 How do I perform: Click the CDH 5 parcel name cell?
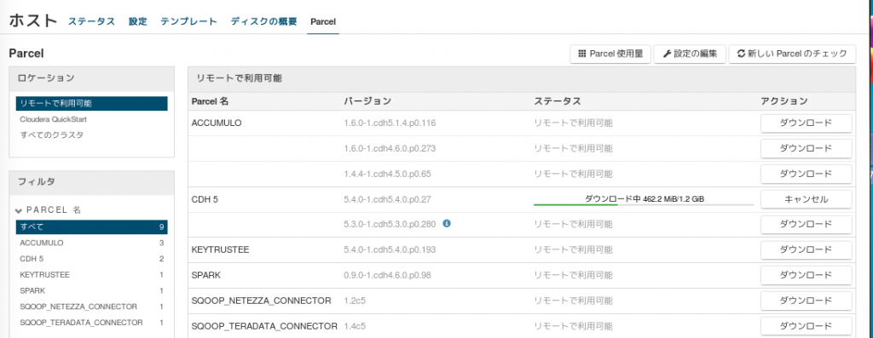[x=205, y=199]
